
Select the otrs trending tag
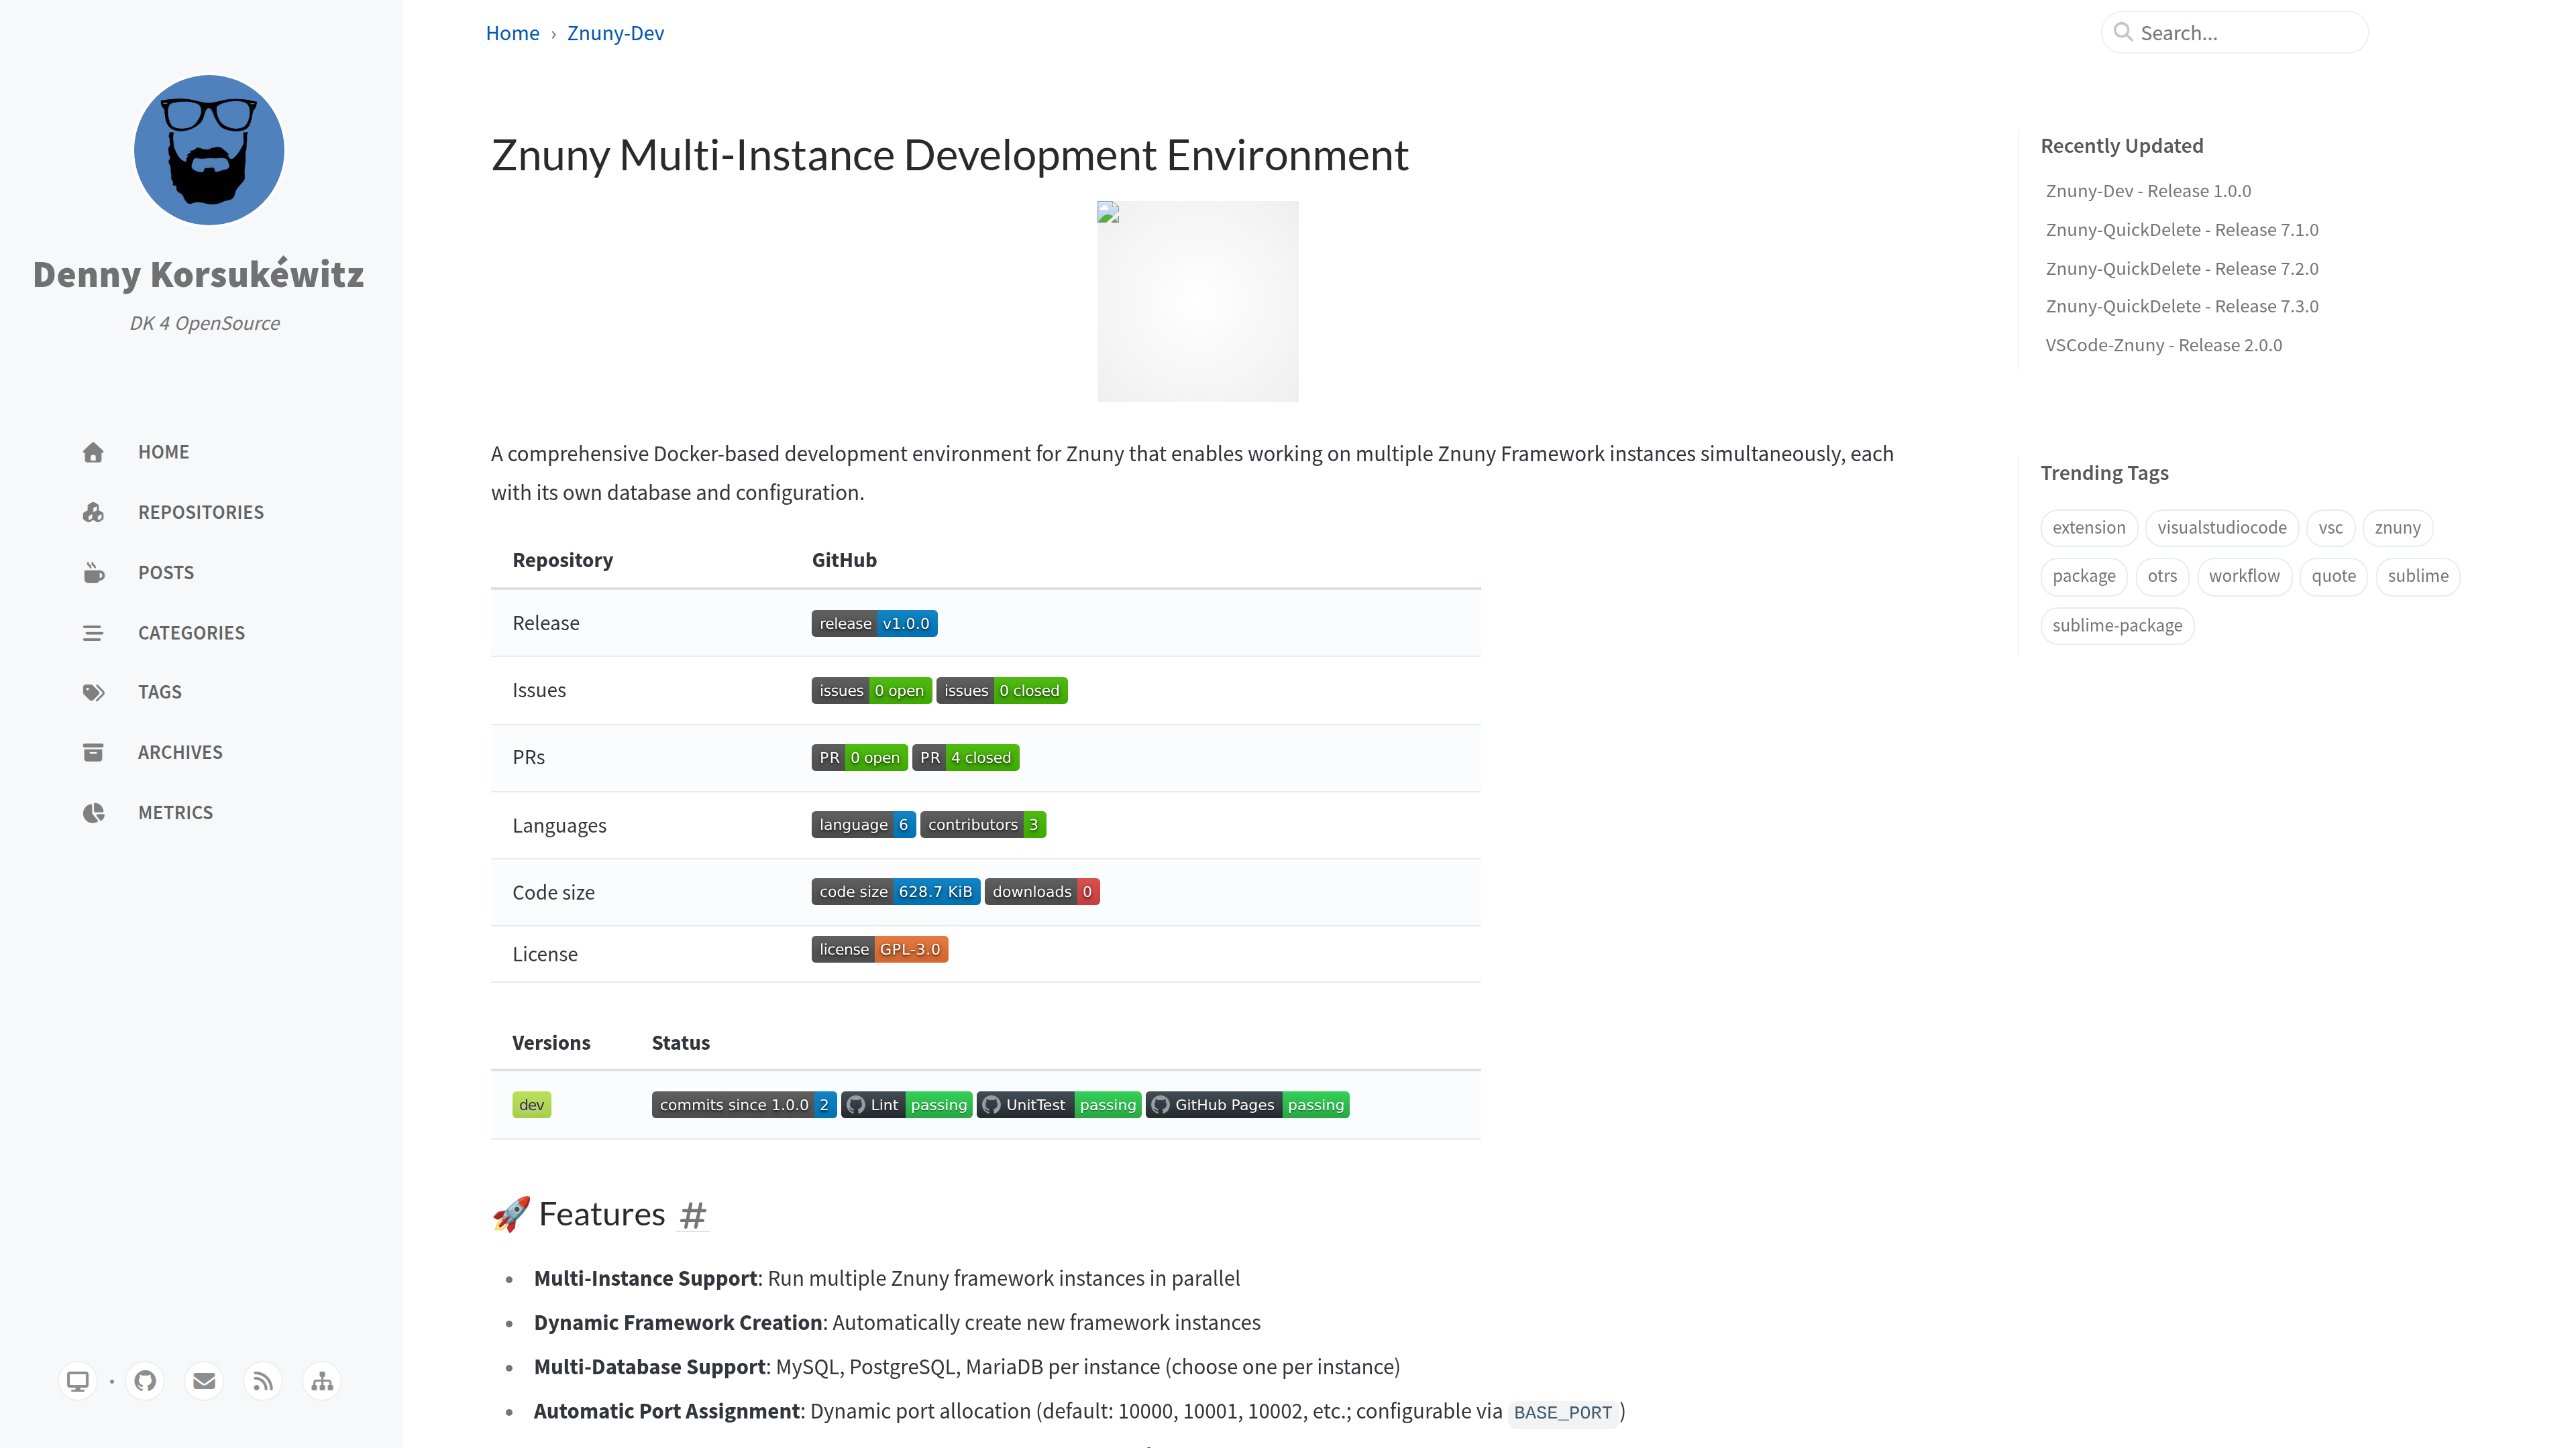coord(2162,576)
